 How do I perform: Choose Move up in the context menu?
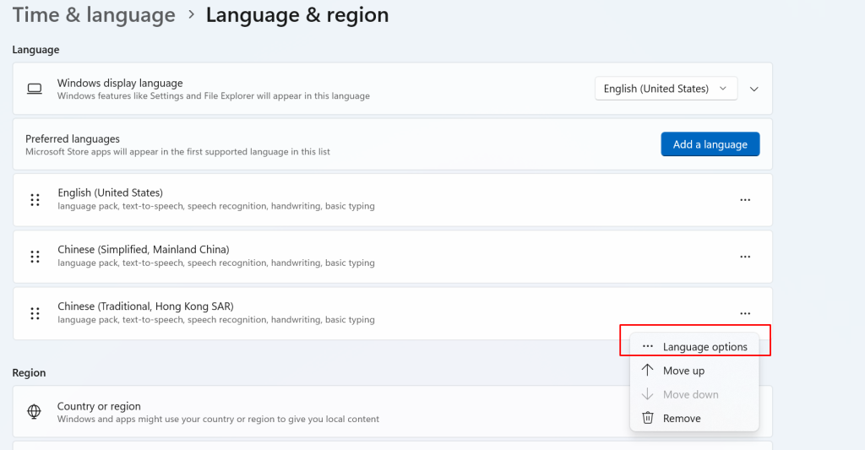(x=683, y=371)
